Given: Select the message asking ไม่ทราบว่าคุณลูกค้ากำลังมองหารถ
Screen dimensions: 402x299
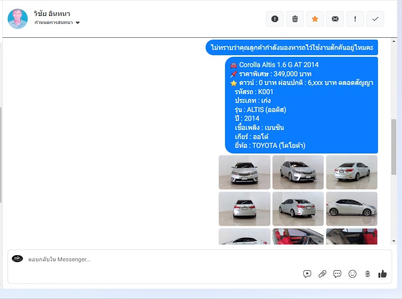Looking at the screenshot, I should pos(292,48).
